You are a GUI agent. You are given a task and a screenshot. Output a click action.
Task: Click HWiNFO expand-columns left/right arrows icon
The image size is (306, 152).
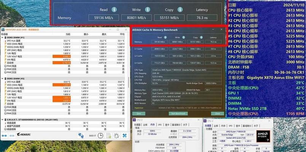click(4, 135)
